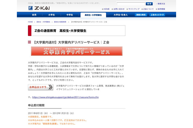Viewport: 193px width, 128px height.
Task: Click the お申込はコチラ button
Action: coord(40,87)
